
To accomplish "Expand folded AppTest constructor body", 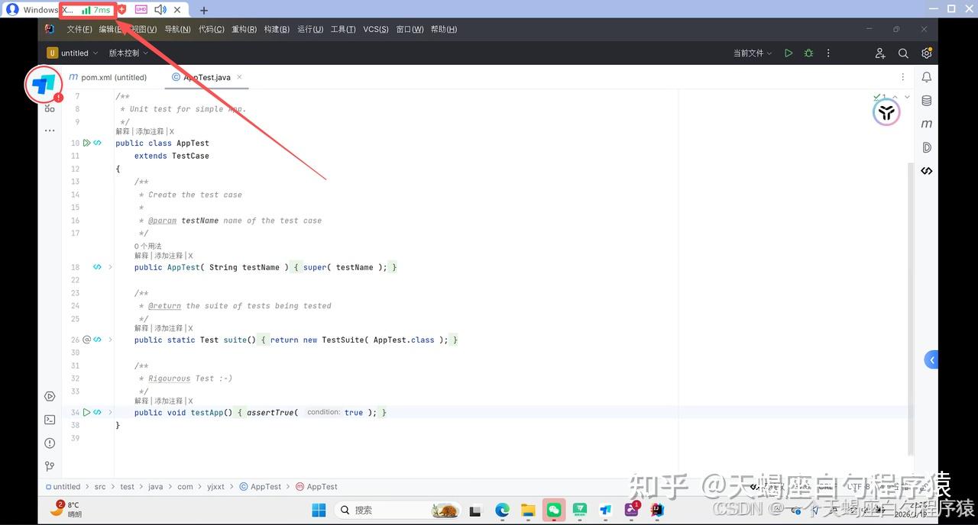I will pyautogui.click(x=110, y=267).
